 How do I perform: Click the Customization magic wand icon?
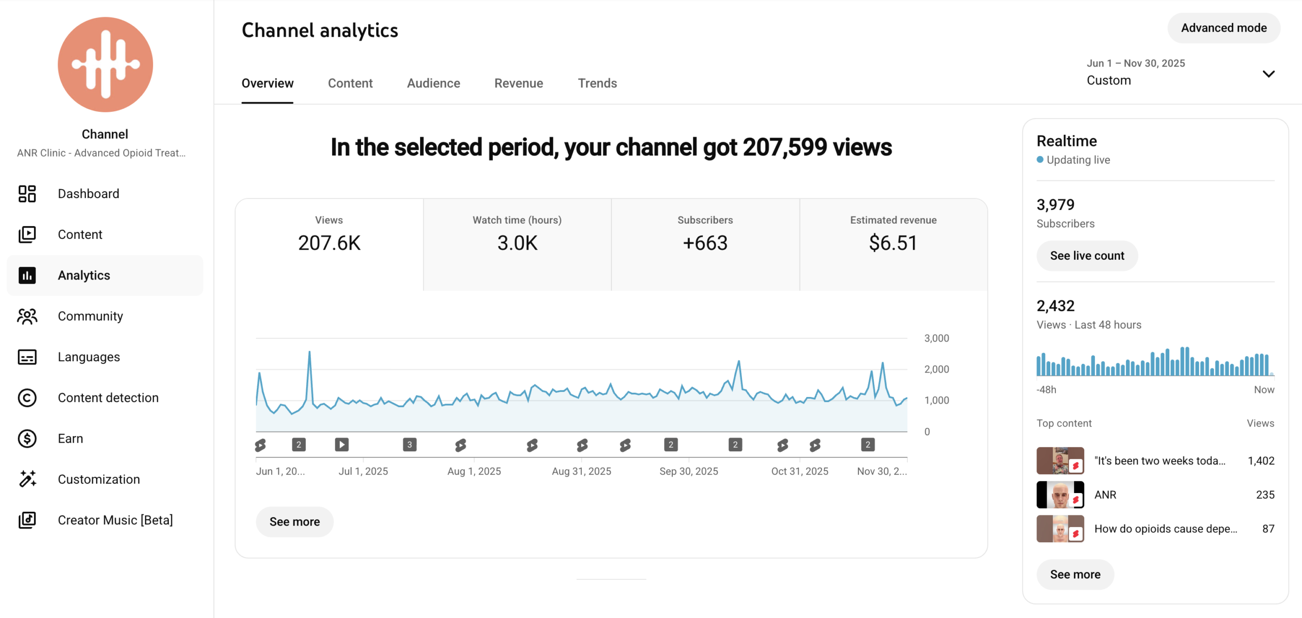(x=27, y=479)
